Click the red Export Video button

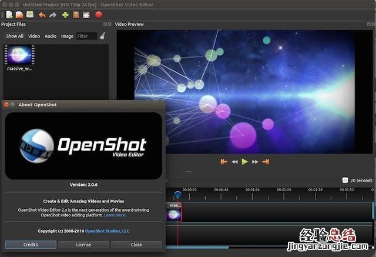[x=99, y=15]
